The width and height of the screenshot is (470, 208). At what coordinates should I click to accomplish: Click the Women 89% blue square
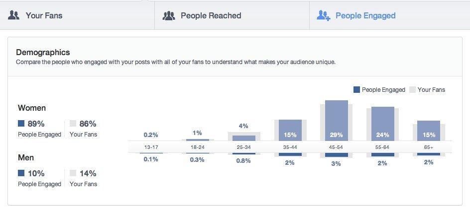[21, 124]
